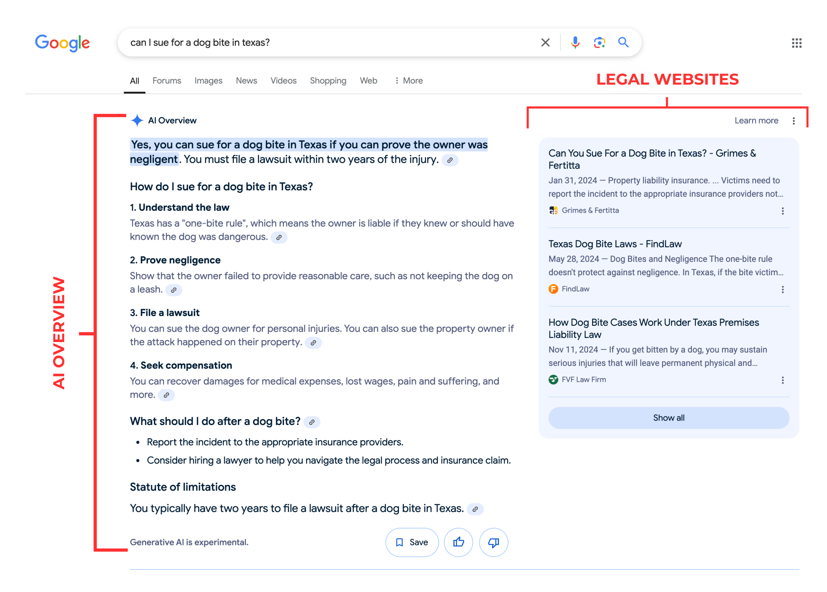Select the All tab
Image resolution: width=827 pixels, height=592 pixels.
pyautogui.click(x=134, y=80)
